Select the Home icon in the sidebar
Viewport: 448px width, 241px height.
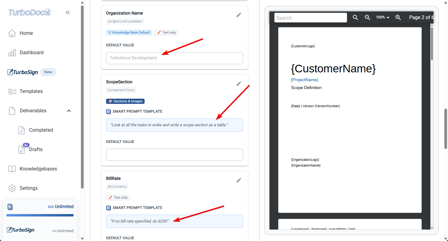(x=12, y=33)
